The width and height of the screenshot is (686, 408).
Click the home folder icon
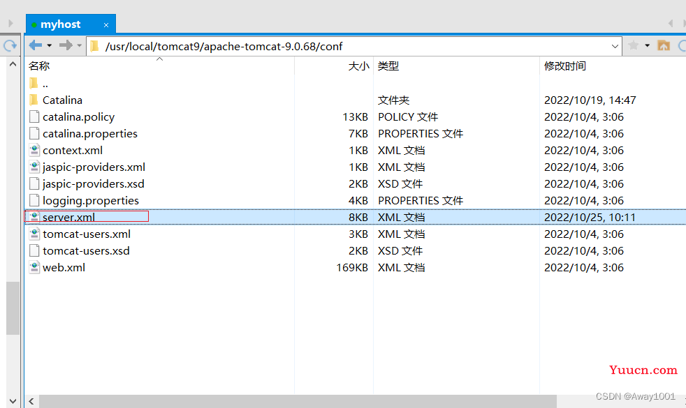pos(664,45)
